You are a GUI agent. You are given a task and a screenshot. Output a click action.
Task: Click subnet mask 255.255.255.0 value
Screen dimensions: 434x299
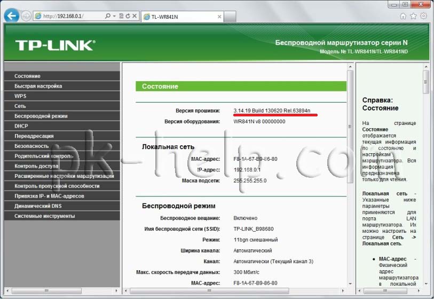250,180
